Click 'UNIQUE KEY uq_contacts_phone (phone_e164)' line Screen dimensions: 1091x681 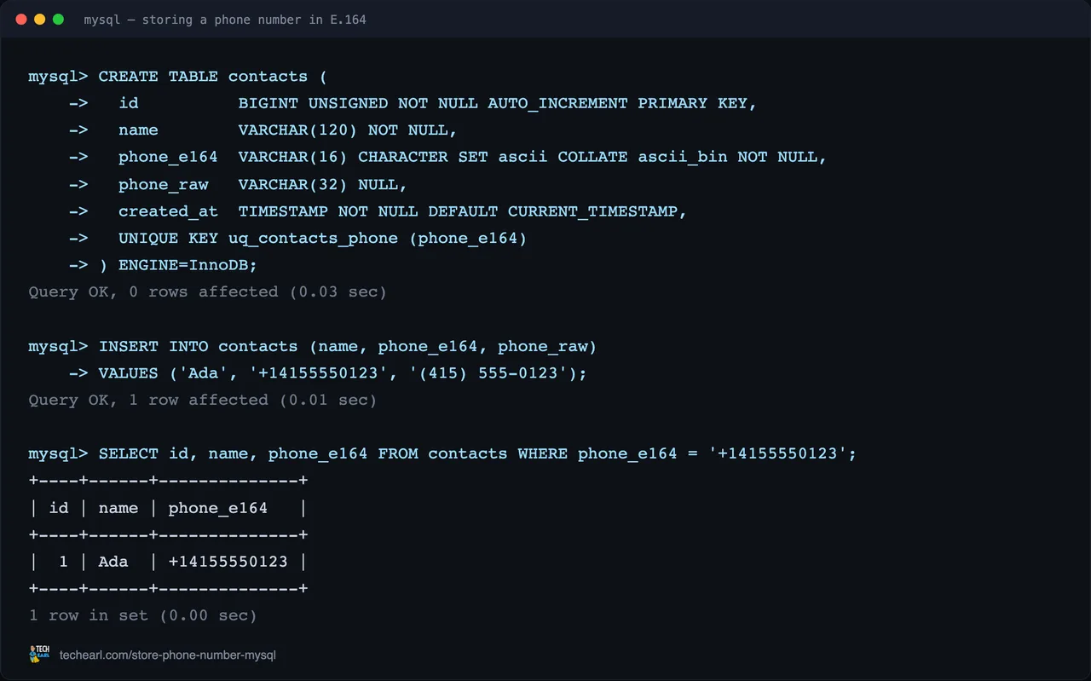(323, 239)
